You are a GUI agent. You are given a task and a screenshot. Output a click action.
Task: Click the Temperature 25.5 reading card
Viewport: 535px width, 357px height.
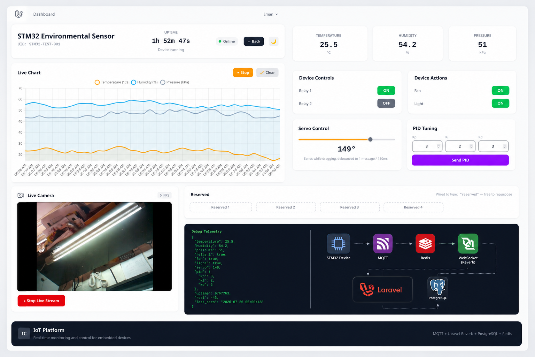330,44
